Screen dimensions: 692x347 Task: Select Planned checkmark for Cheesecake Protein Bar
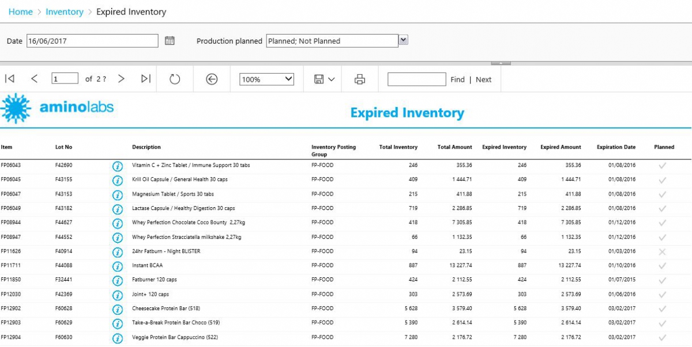(663, 308)
